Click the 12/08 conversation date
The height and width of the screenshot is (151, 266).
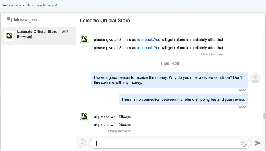64,32
